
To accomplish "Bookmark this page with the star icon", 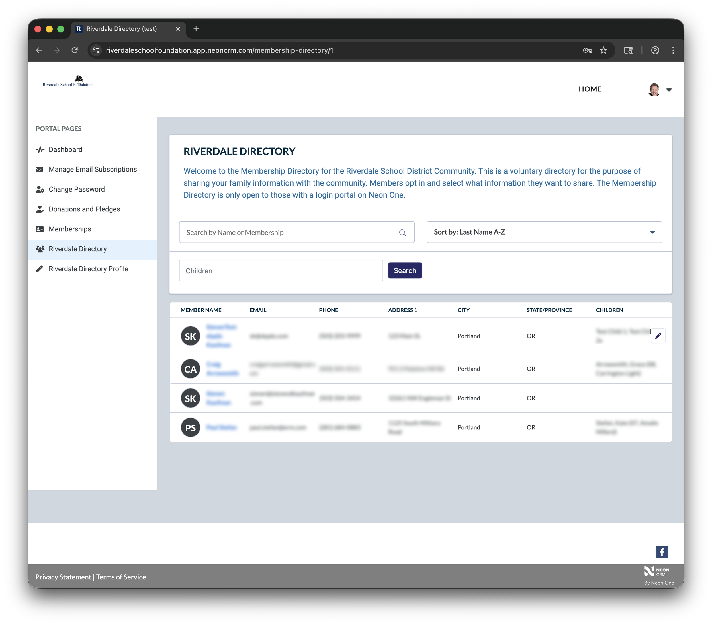I will (x=603, y=50).
